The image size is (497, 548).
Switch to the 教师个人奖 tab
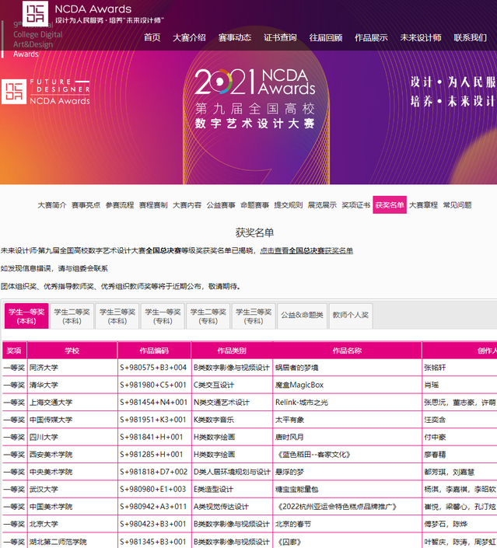(351, 315)
